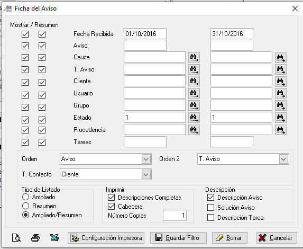Viewport: 303px width, 249px height.
Task: Open second Cliente lookup binoculars
Action: tap(281, 81)
